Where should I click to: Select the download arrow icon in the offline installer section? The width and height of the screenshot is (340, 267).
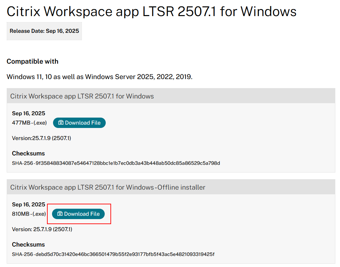pyautogui.click(x=60, y=214)
